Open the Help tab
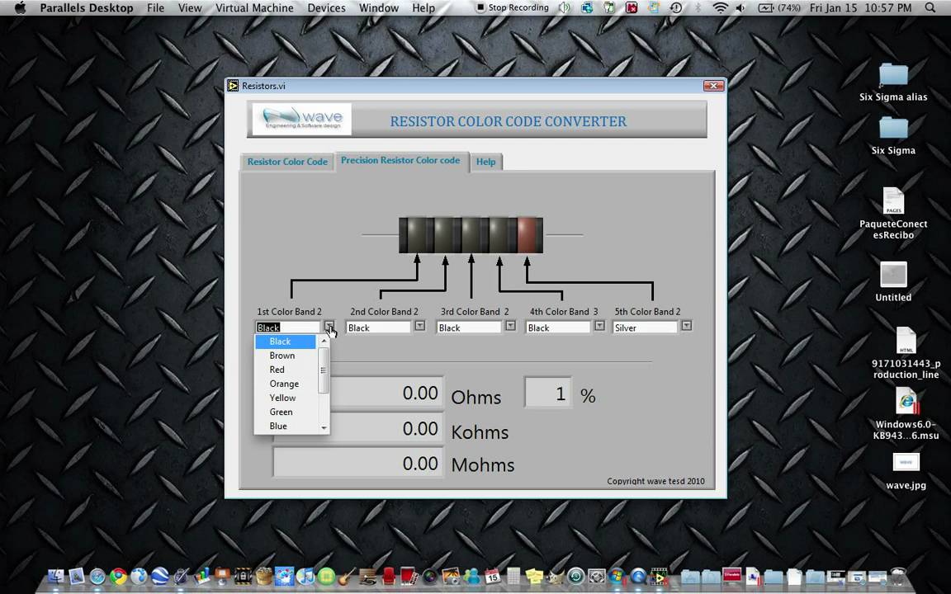This screenshot has width=951, height=594. click(485, 162)
